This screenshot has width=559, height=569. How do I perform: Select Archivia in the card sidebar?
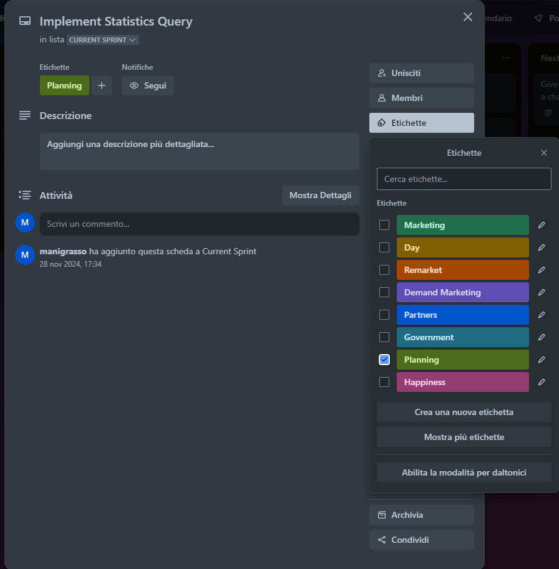[421, 515]
